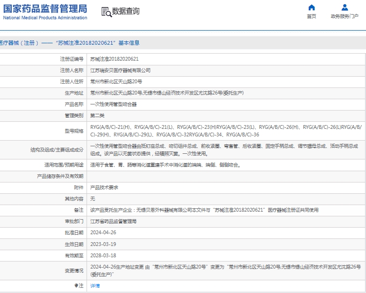Click the 备注 row label
The width and height of the screenshot is (366, 293).
79,210
